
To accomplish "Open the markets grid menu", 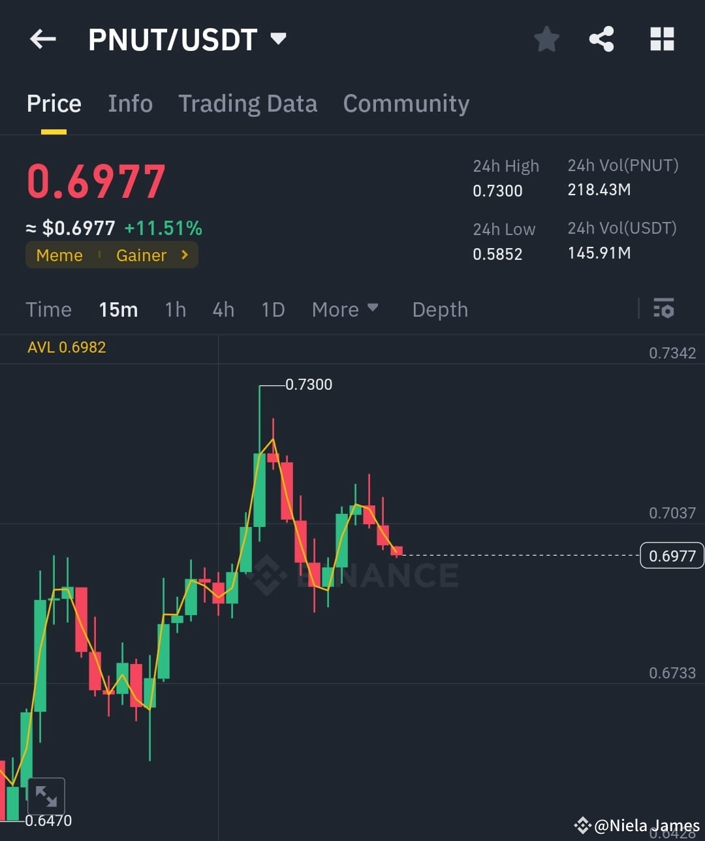I will 662,39.
